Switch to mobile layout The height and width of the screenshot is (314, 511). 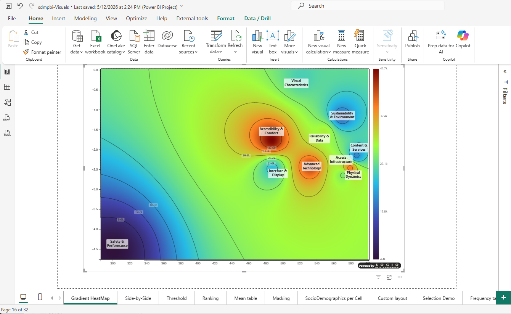click(40, 297)
